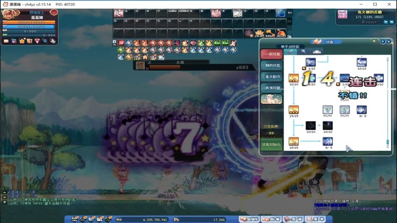Screen dimensions: 397x223
Task: Click the gold amount 4,200,780,941
Action: tap(155, 220)
